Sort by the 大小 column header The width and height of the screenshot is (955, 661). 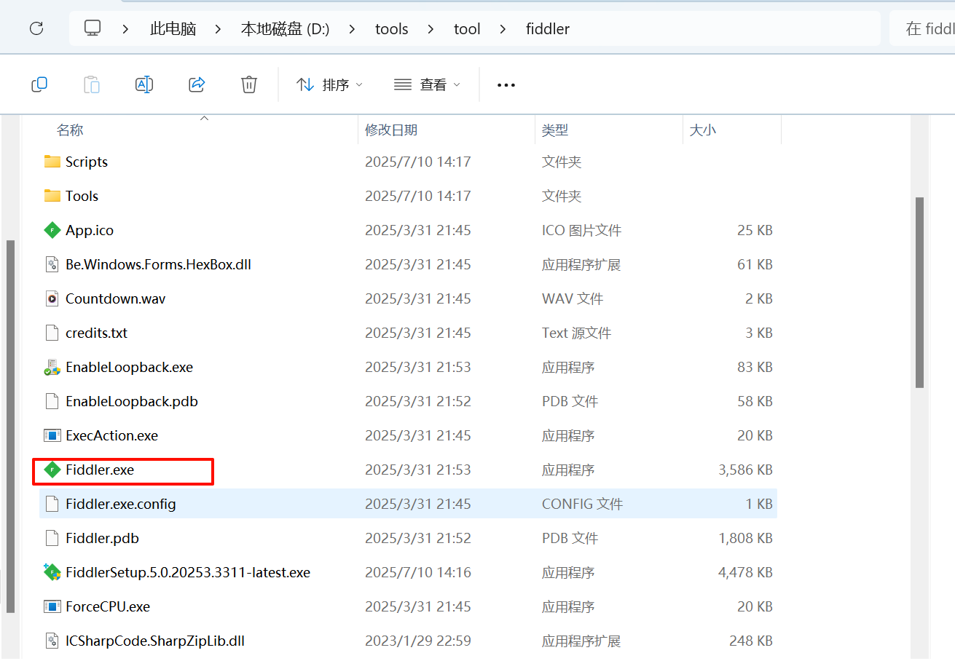click(703, 130)
